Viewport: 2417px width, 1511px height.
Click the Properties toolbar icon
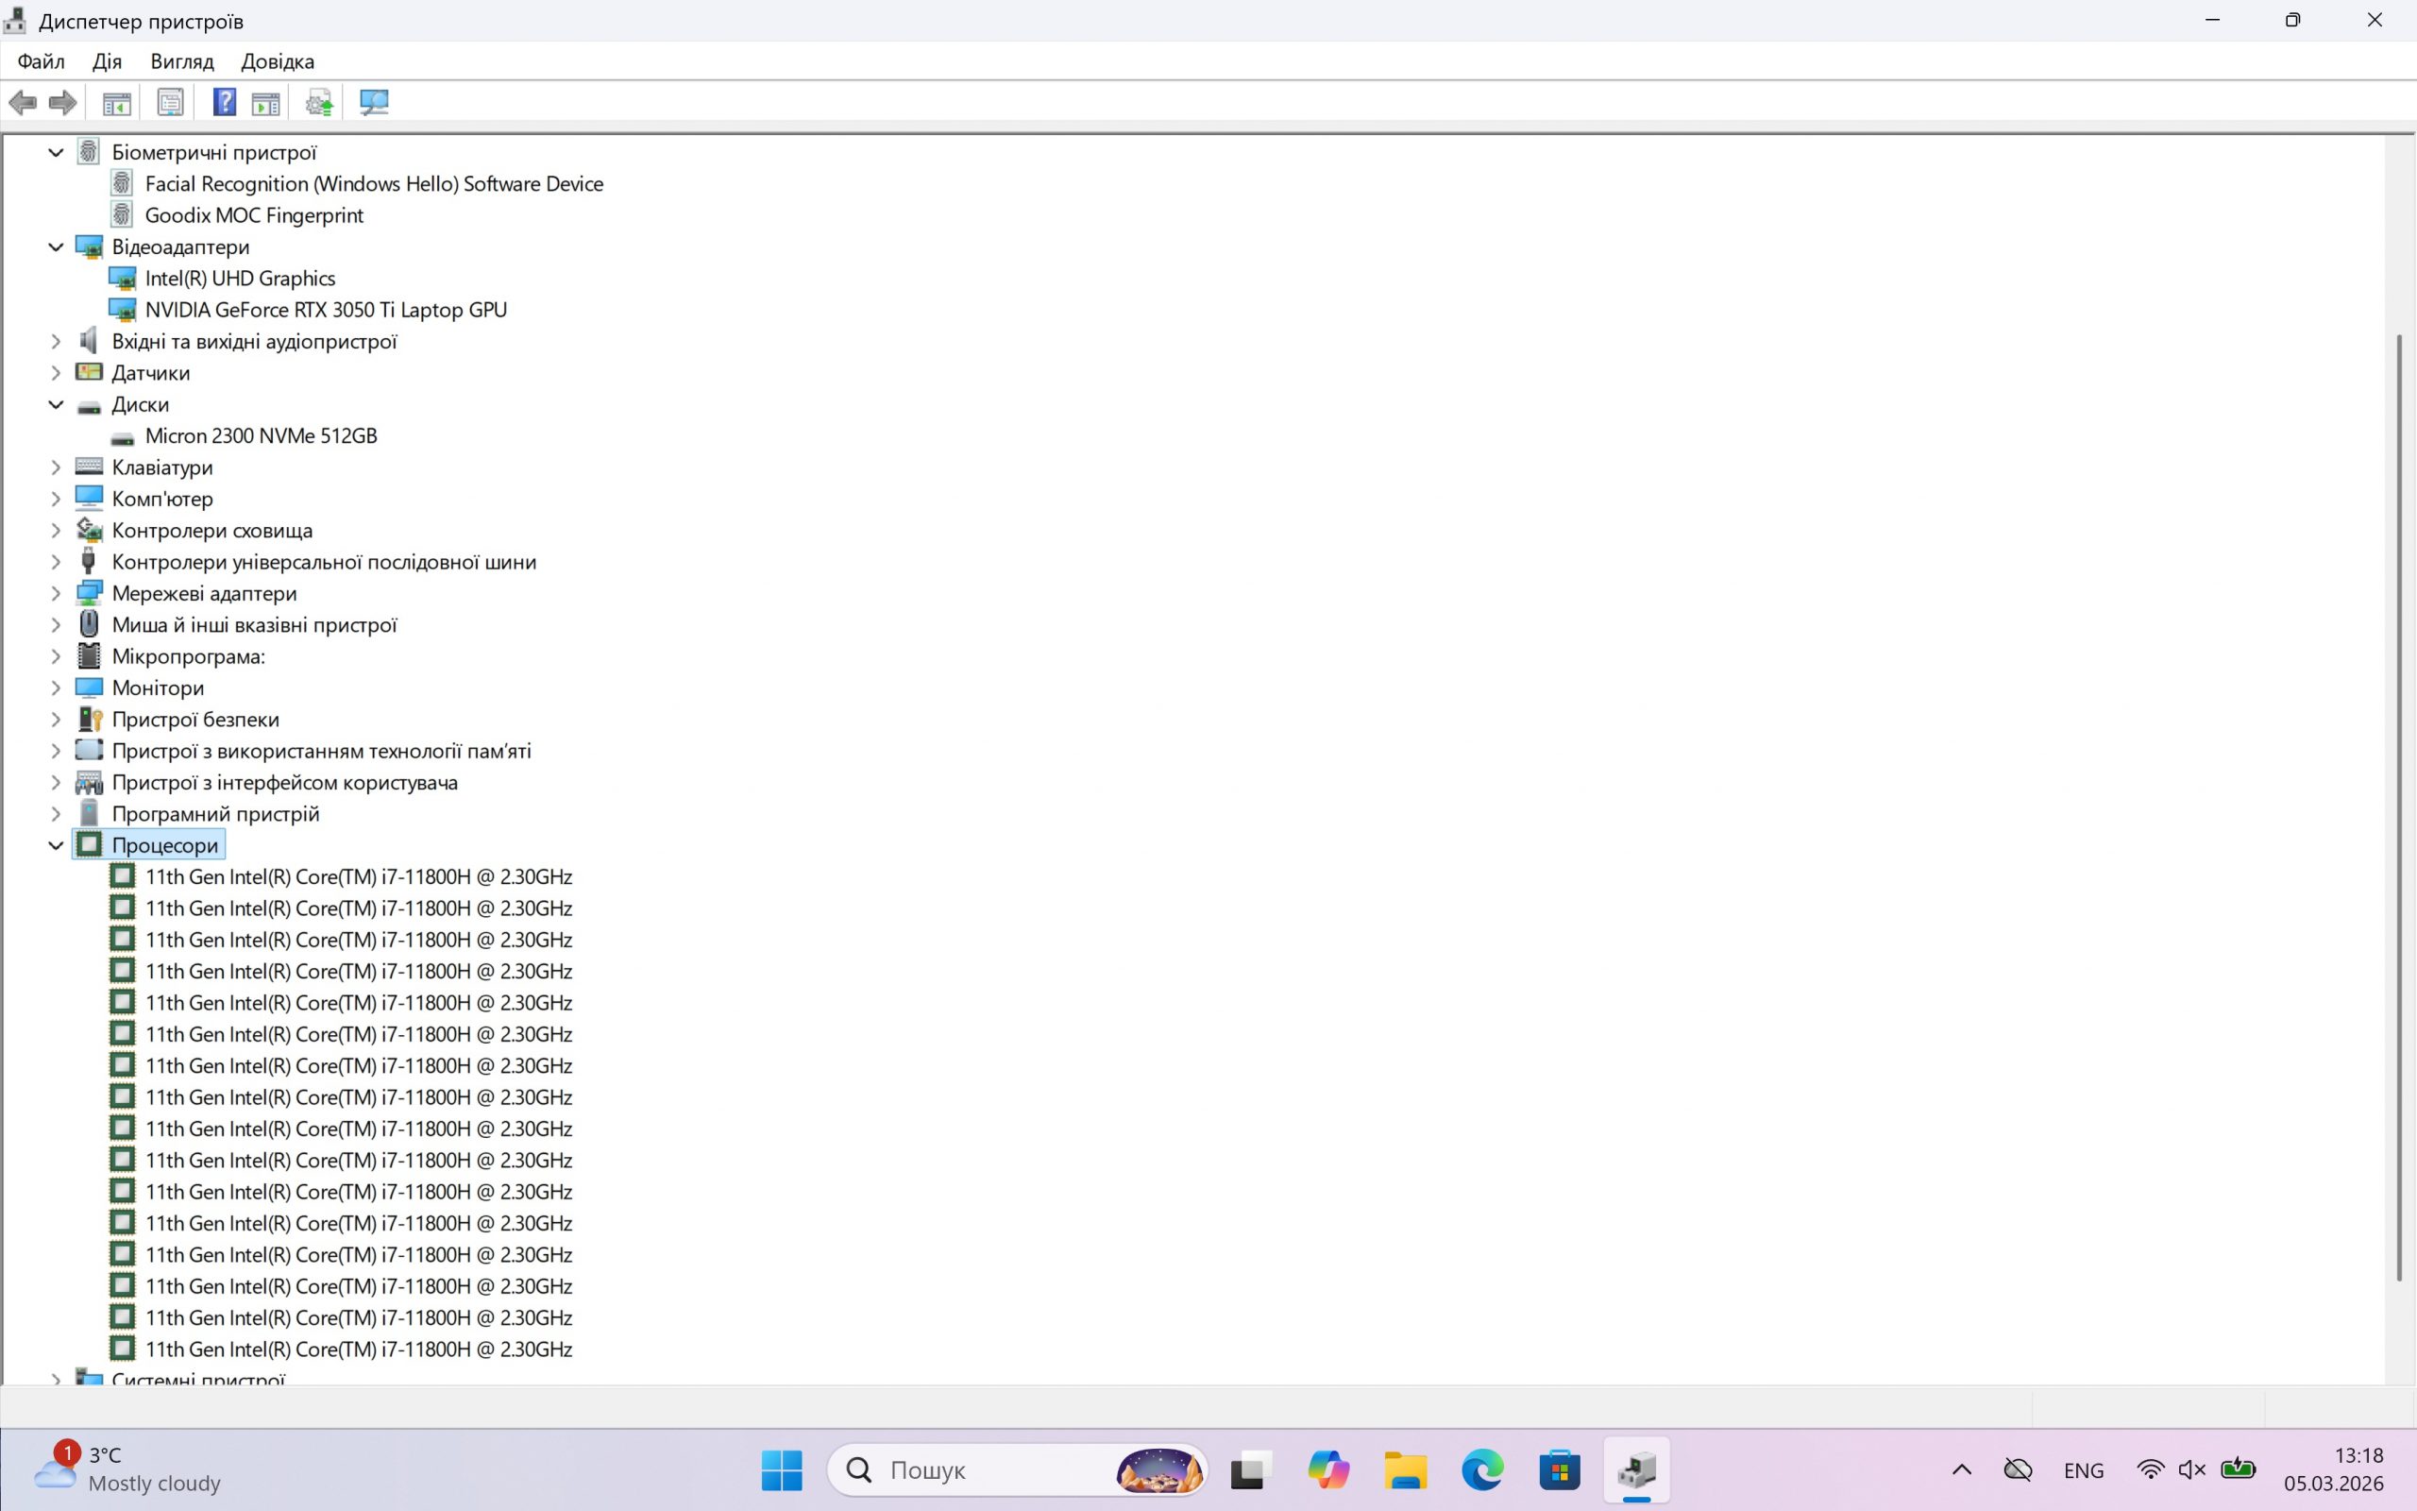click(171, 102)
